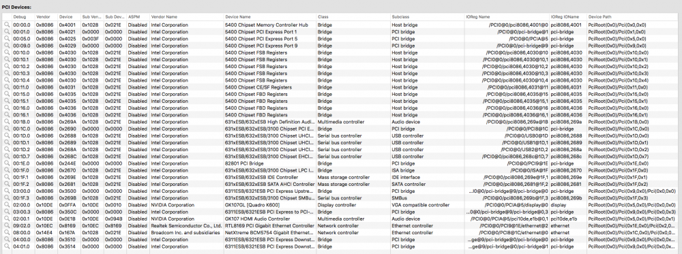Viewport: 682px width, 254px height.
Task: Select the '0x10EC' vendor ID in row 09:02.0
Action: pos(44,226)
